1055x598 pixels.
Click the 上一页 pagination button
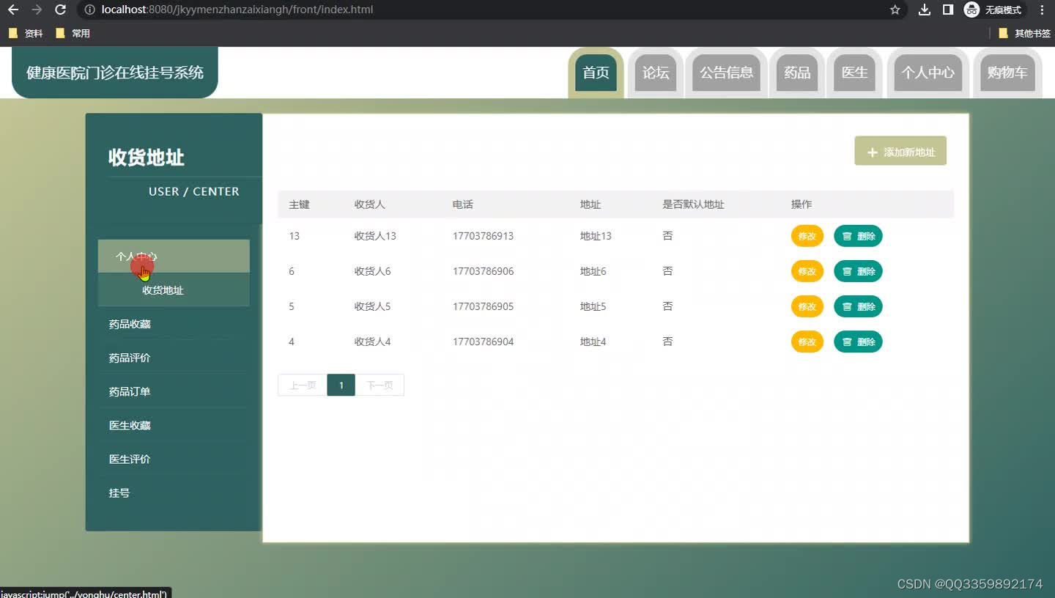(303, 385)
